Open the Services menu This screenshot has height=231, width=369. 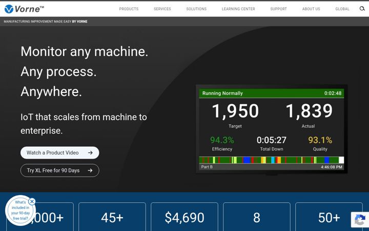coord(162,9)
